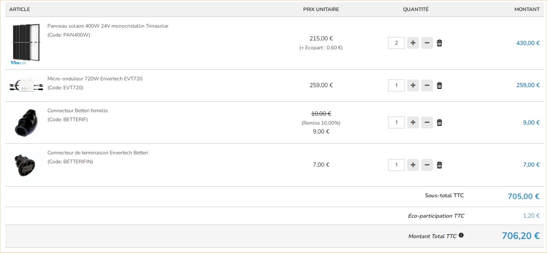Select quantity field for BETTERIFIN connector
Screen dimensions: 547x253
point(396,165)
